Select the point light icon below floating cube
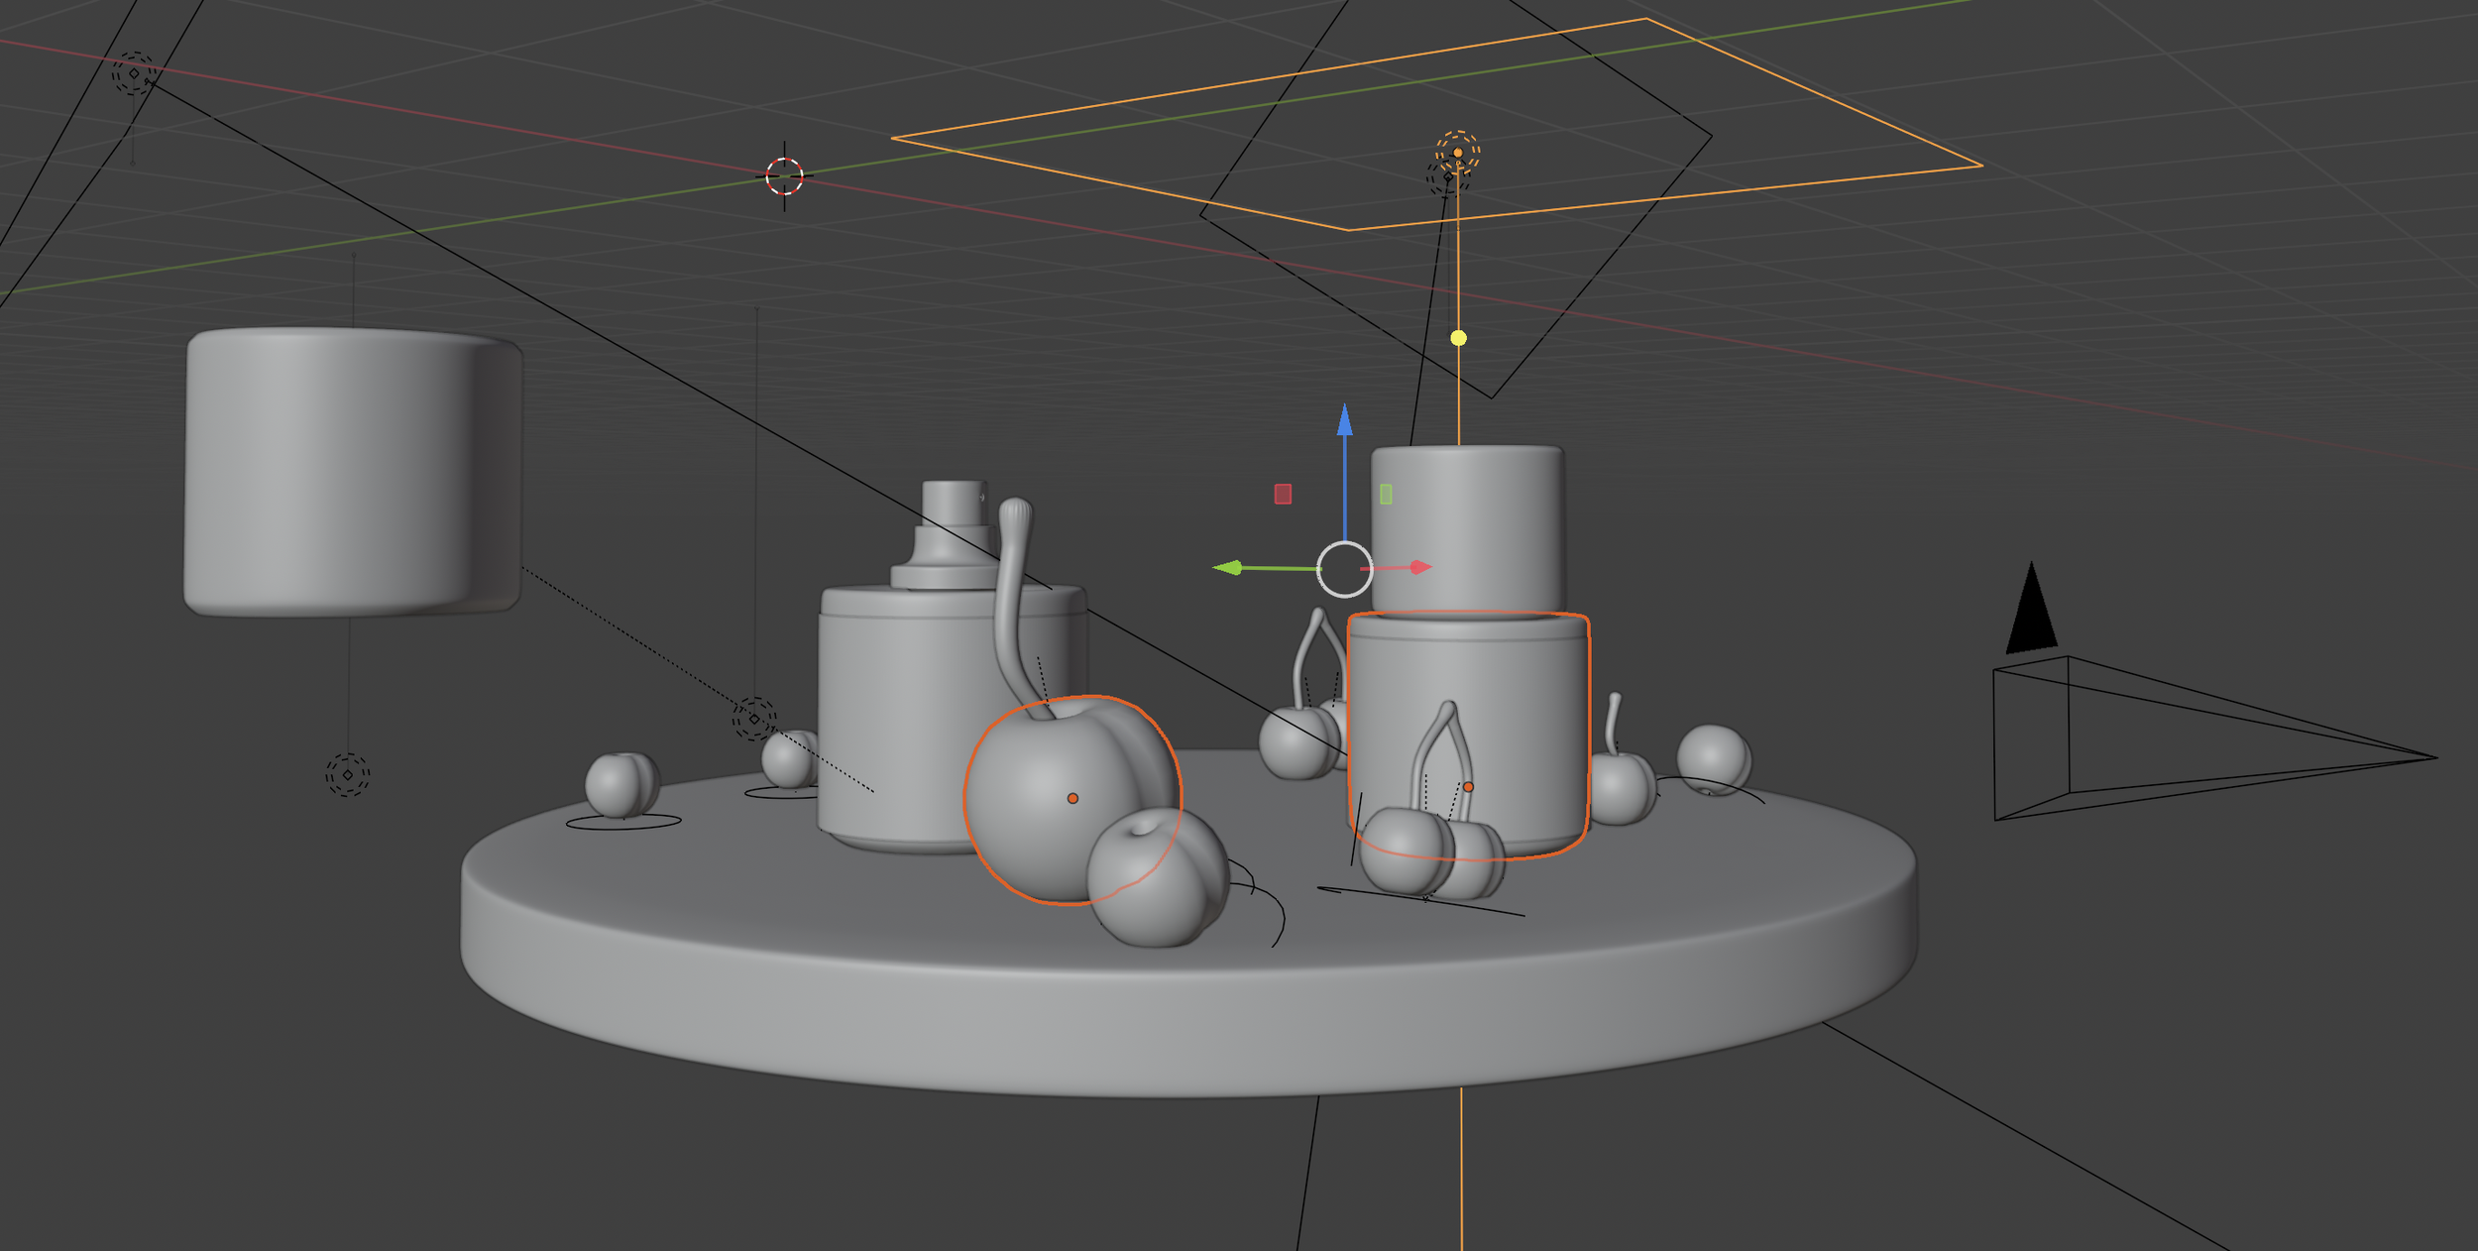Screen dimensions: 2478x1251 point(347,774)
